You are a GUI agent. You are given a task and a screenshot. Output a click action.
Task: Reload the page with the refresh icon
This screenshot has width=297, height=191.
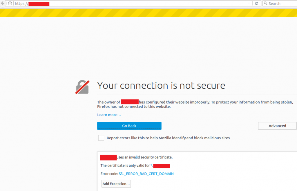[x=256, y=3]
